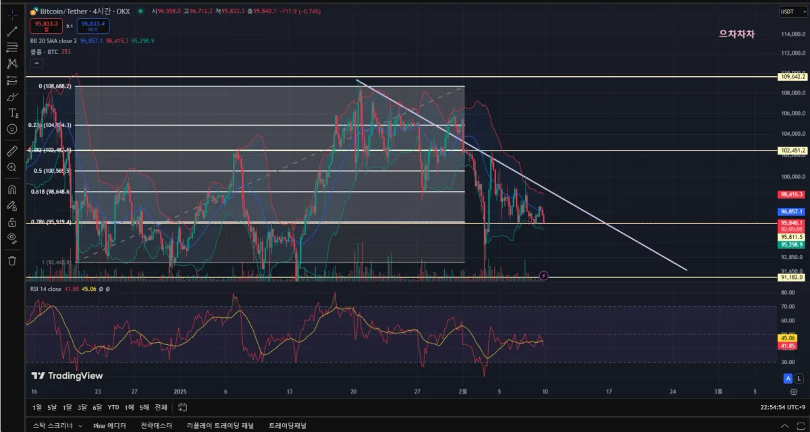
Task: Open chart settings hexagon gear icon
Action: [x=794, y=391]
